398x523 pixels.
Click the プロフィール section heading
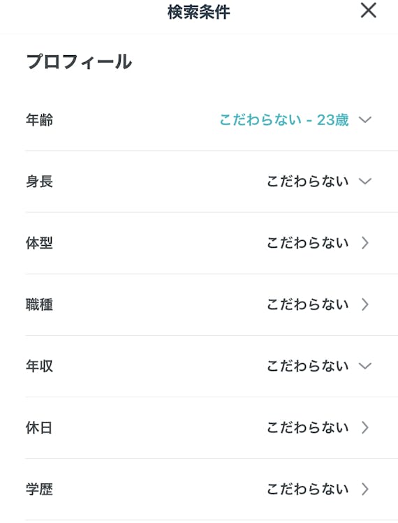tap(79, 61)
